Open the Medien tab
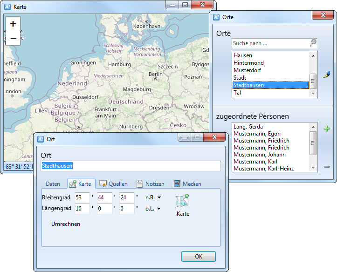 click(187, 184)
